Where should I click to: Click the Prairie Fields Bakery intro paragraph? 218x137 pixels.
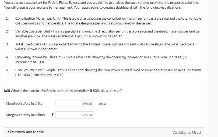(x=102, y=5)
